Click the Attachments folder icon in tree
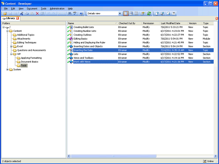 coord(15,39)
